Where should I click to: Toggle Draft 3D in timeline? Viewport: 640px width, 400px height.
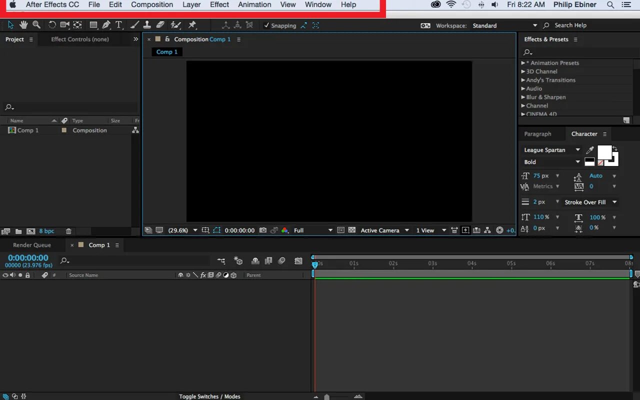pos(238,261)
